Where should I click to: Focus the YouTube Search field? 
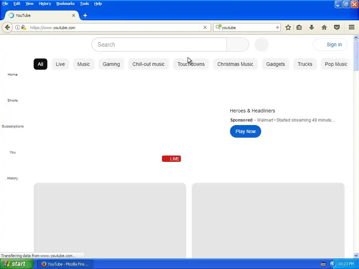[159, 44]
